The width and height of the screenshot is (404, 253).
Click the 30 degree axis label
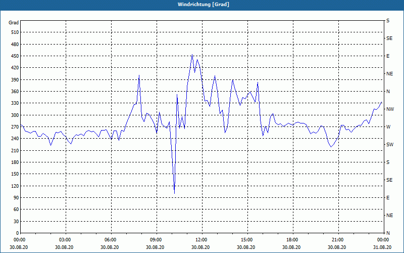[16, 221]
